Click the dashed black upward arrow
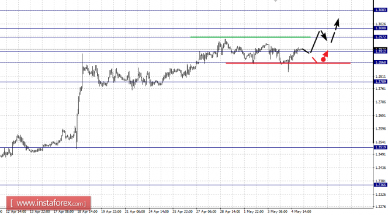This screenshot has width=388, height=215. coord(335,30)
